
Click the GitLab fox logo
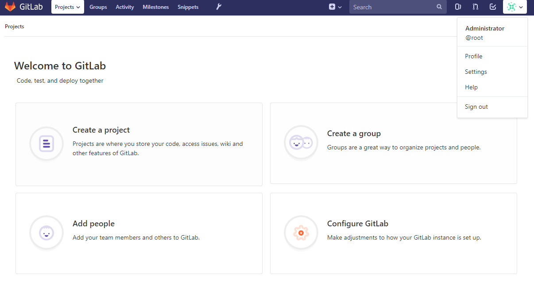[x=10, y=7]
